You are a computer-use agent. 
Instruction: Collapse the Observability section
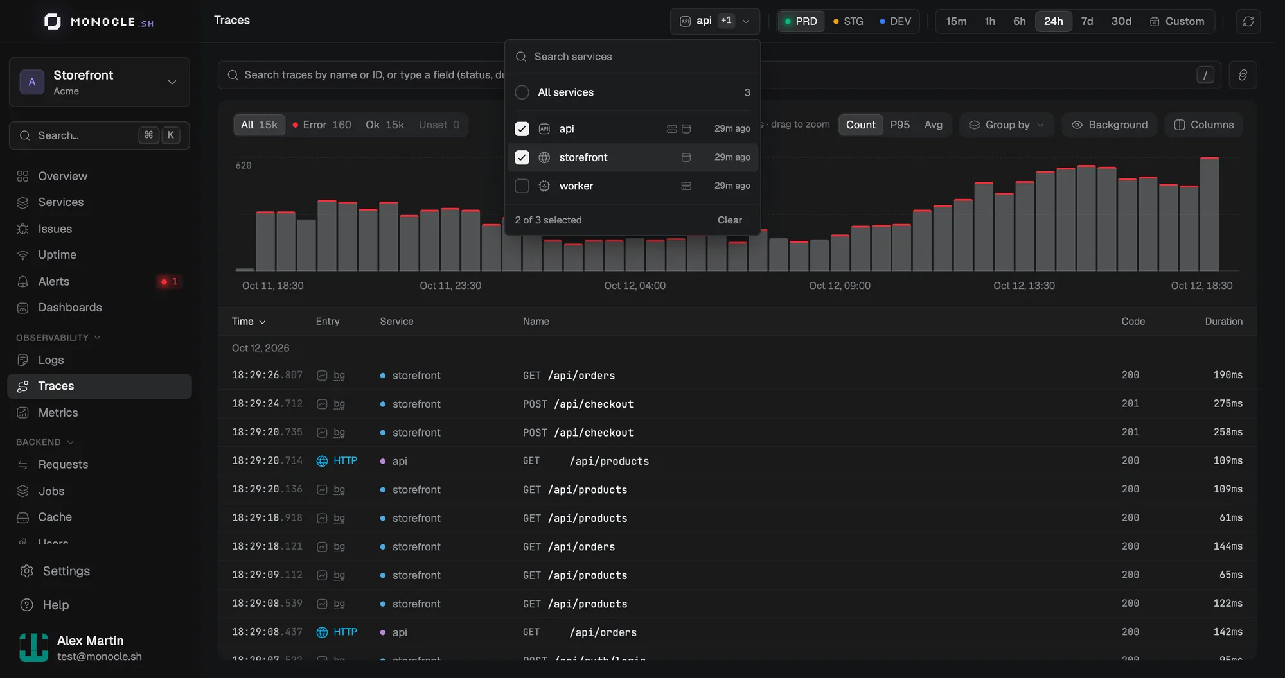[58, 338]
